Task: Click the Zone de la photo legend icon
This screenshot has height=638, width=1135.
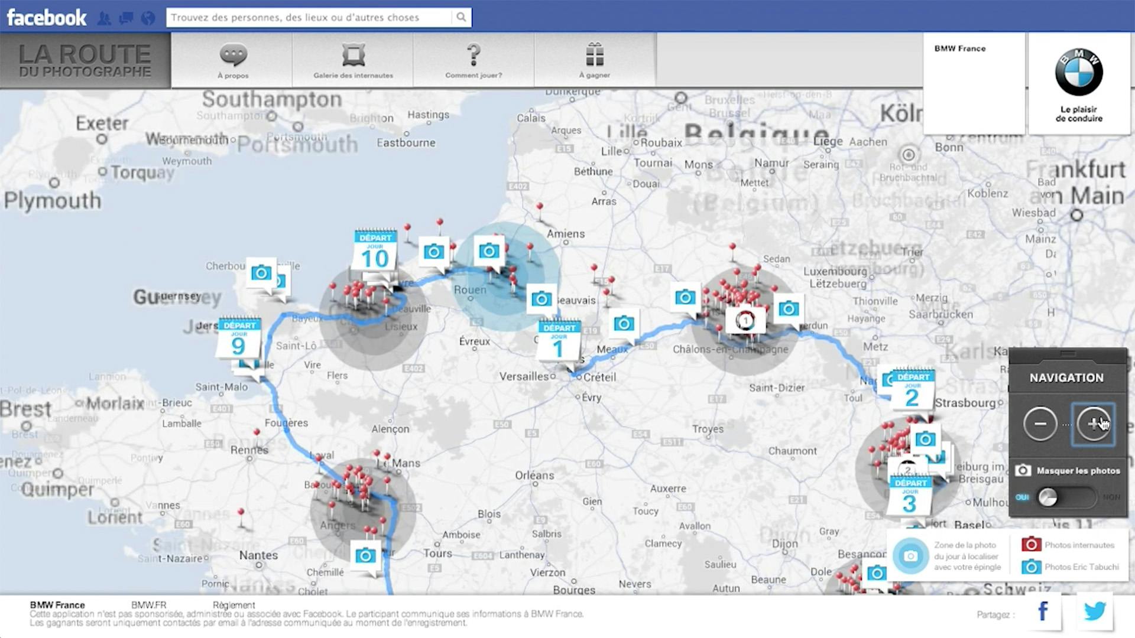Action: tap(910, 556)
